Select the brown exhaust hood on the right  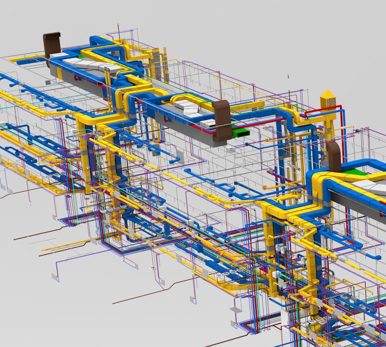(334, 157)
